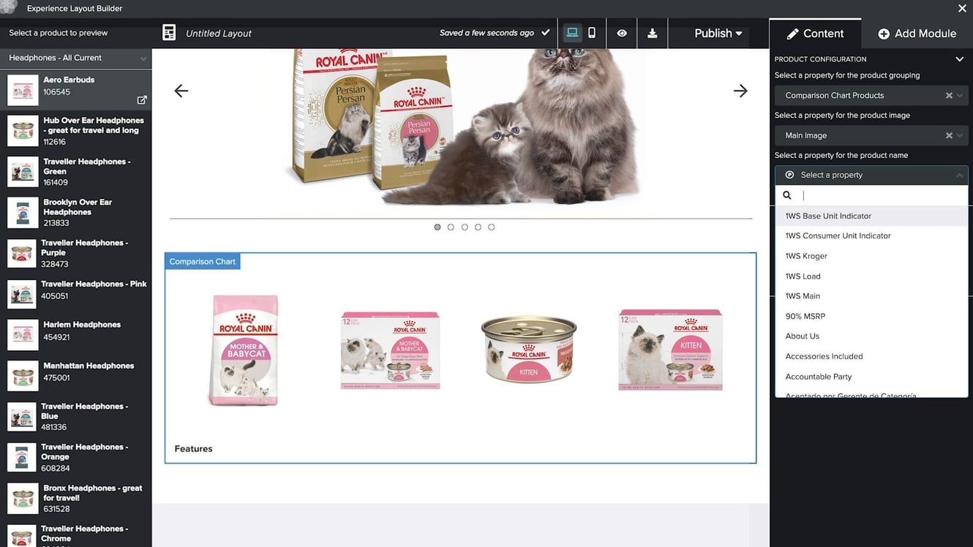Click the eye preview icon
Image resolution: width=973 pixels, height=547 pixels.
pyautogui.click(x=622, y=34)
